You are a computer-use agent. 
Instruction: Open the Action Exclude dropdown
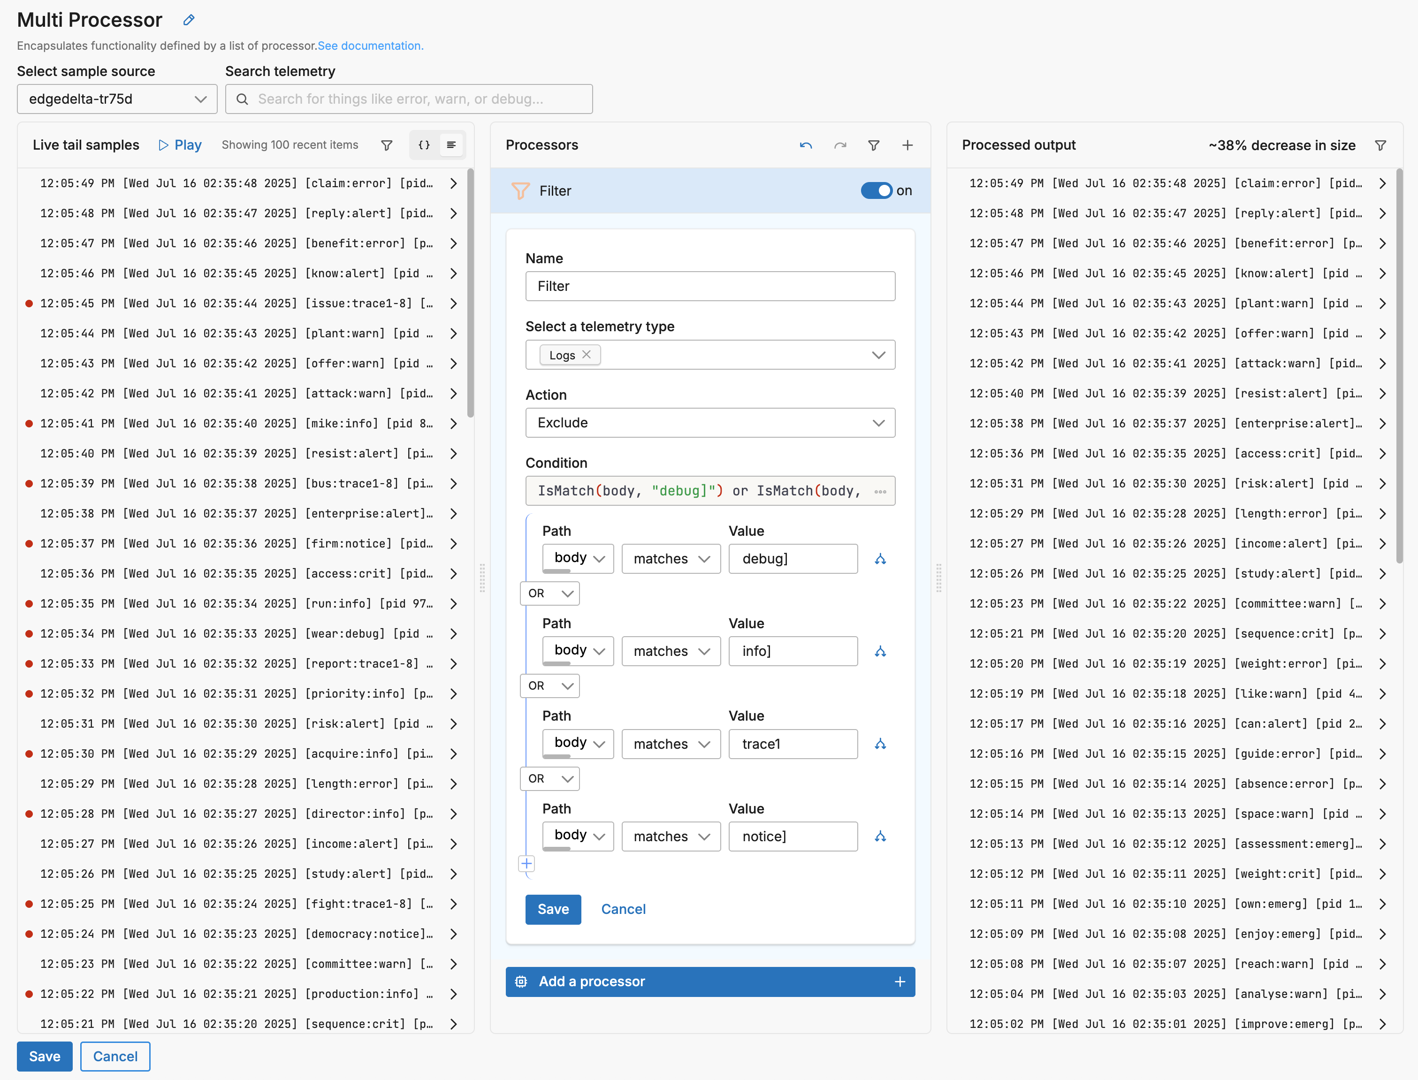(x=709, y=423)
